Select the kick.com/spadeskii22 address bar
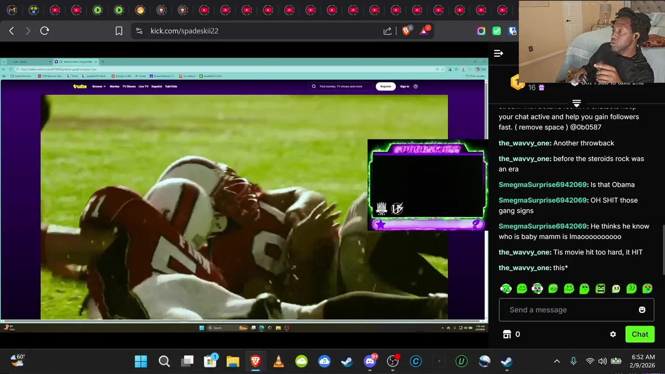 tap(260, 31)
